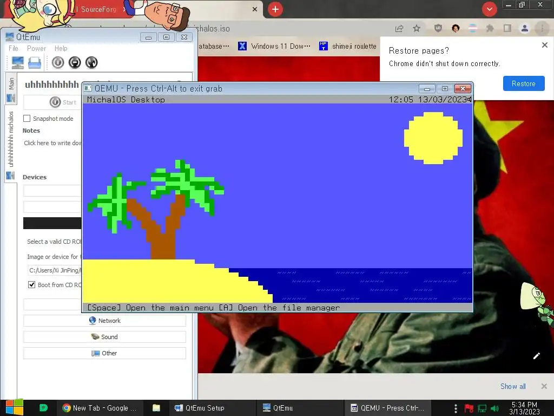
Task: Click the speaker icon in MichalOS top bar
Action: click(470, 100)
